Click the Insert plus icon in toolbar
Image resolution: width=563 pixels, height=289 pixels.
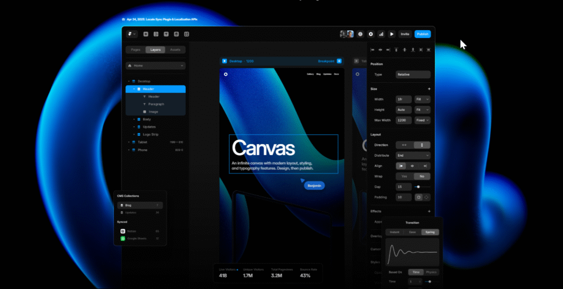(146, 34)
